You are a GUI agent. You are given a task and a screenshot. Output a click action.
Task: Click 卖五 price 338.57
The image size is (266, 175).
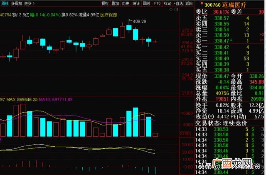(x=222, y=18)
